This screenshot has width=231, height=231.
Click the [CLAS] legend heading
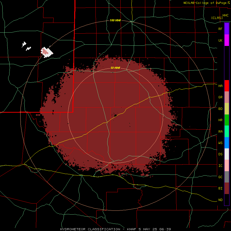pos(217,18)
